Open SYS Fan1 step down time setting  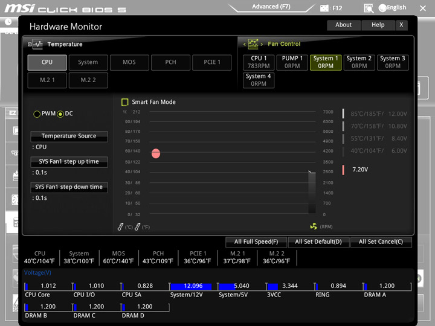coord(69,187)
